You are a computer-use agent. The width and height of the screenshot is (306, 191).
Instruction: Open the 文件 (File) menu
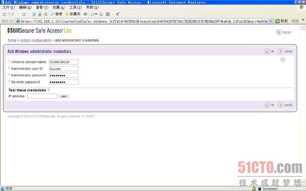(9, 8)
